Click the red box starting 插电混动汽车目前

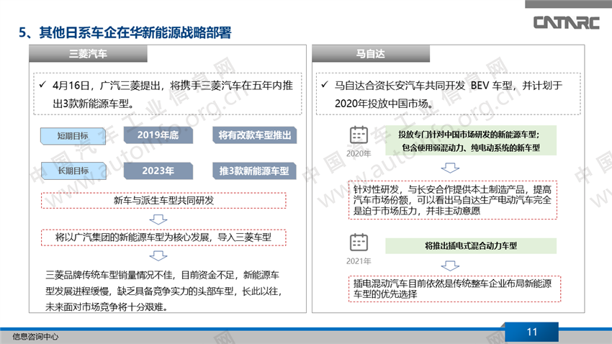455,289
